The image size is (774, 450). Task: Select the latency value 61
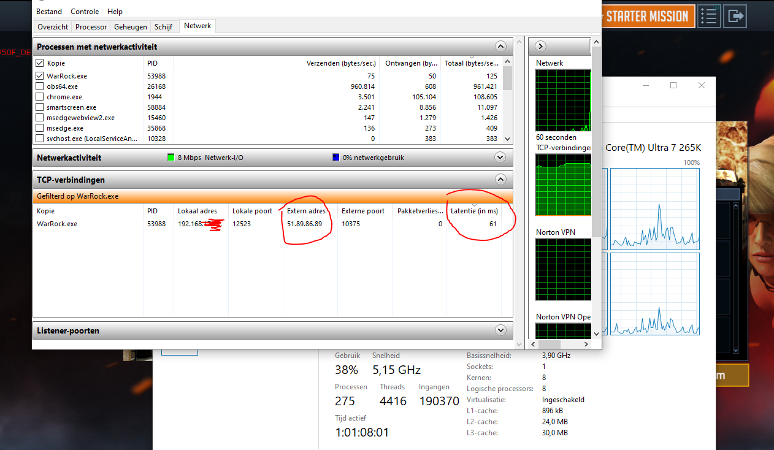pyautogui.click(x=492, y=224)
